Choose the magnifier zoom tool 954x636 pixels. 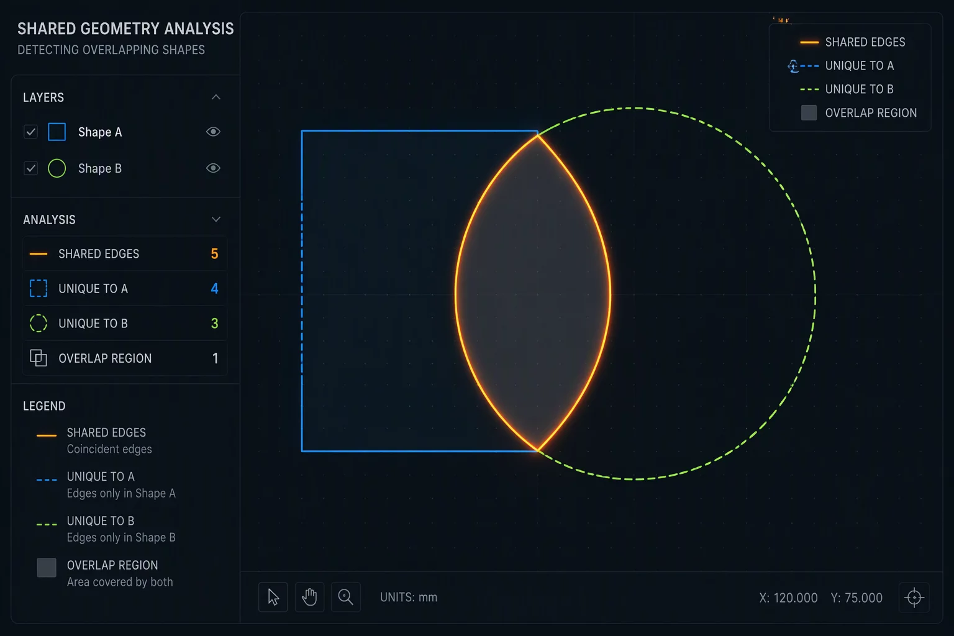pos(346,597)
